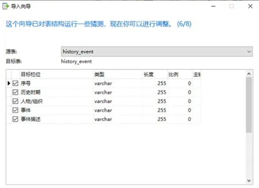Image resolution: width=259 pixels, height=188 pixels.
Task: Click the 类型 column header
Action: click(118, 74)
